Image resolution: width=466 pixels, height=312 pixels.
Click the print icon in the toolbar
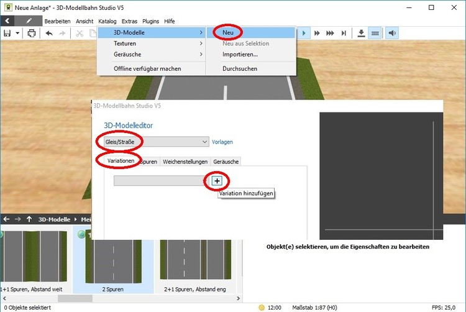(32, 33)
